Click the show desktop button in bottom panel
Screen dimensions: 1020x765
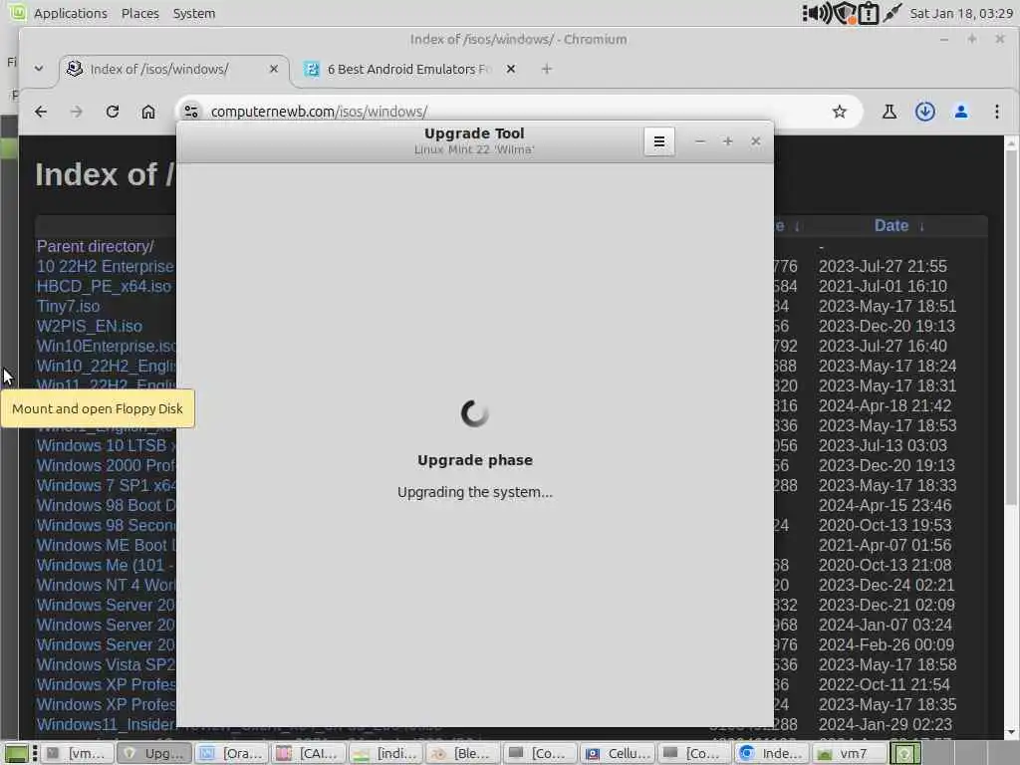coord(16,753)
